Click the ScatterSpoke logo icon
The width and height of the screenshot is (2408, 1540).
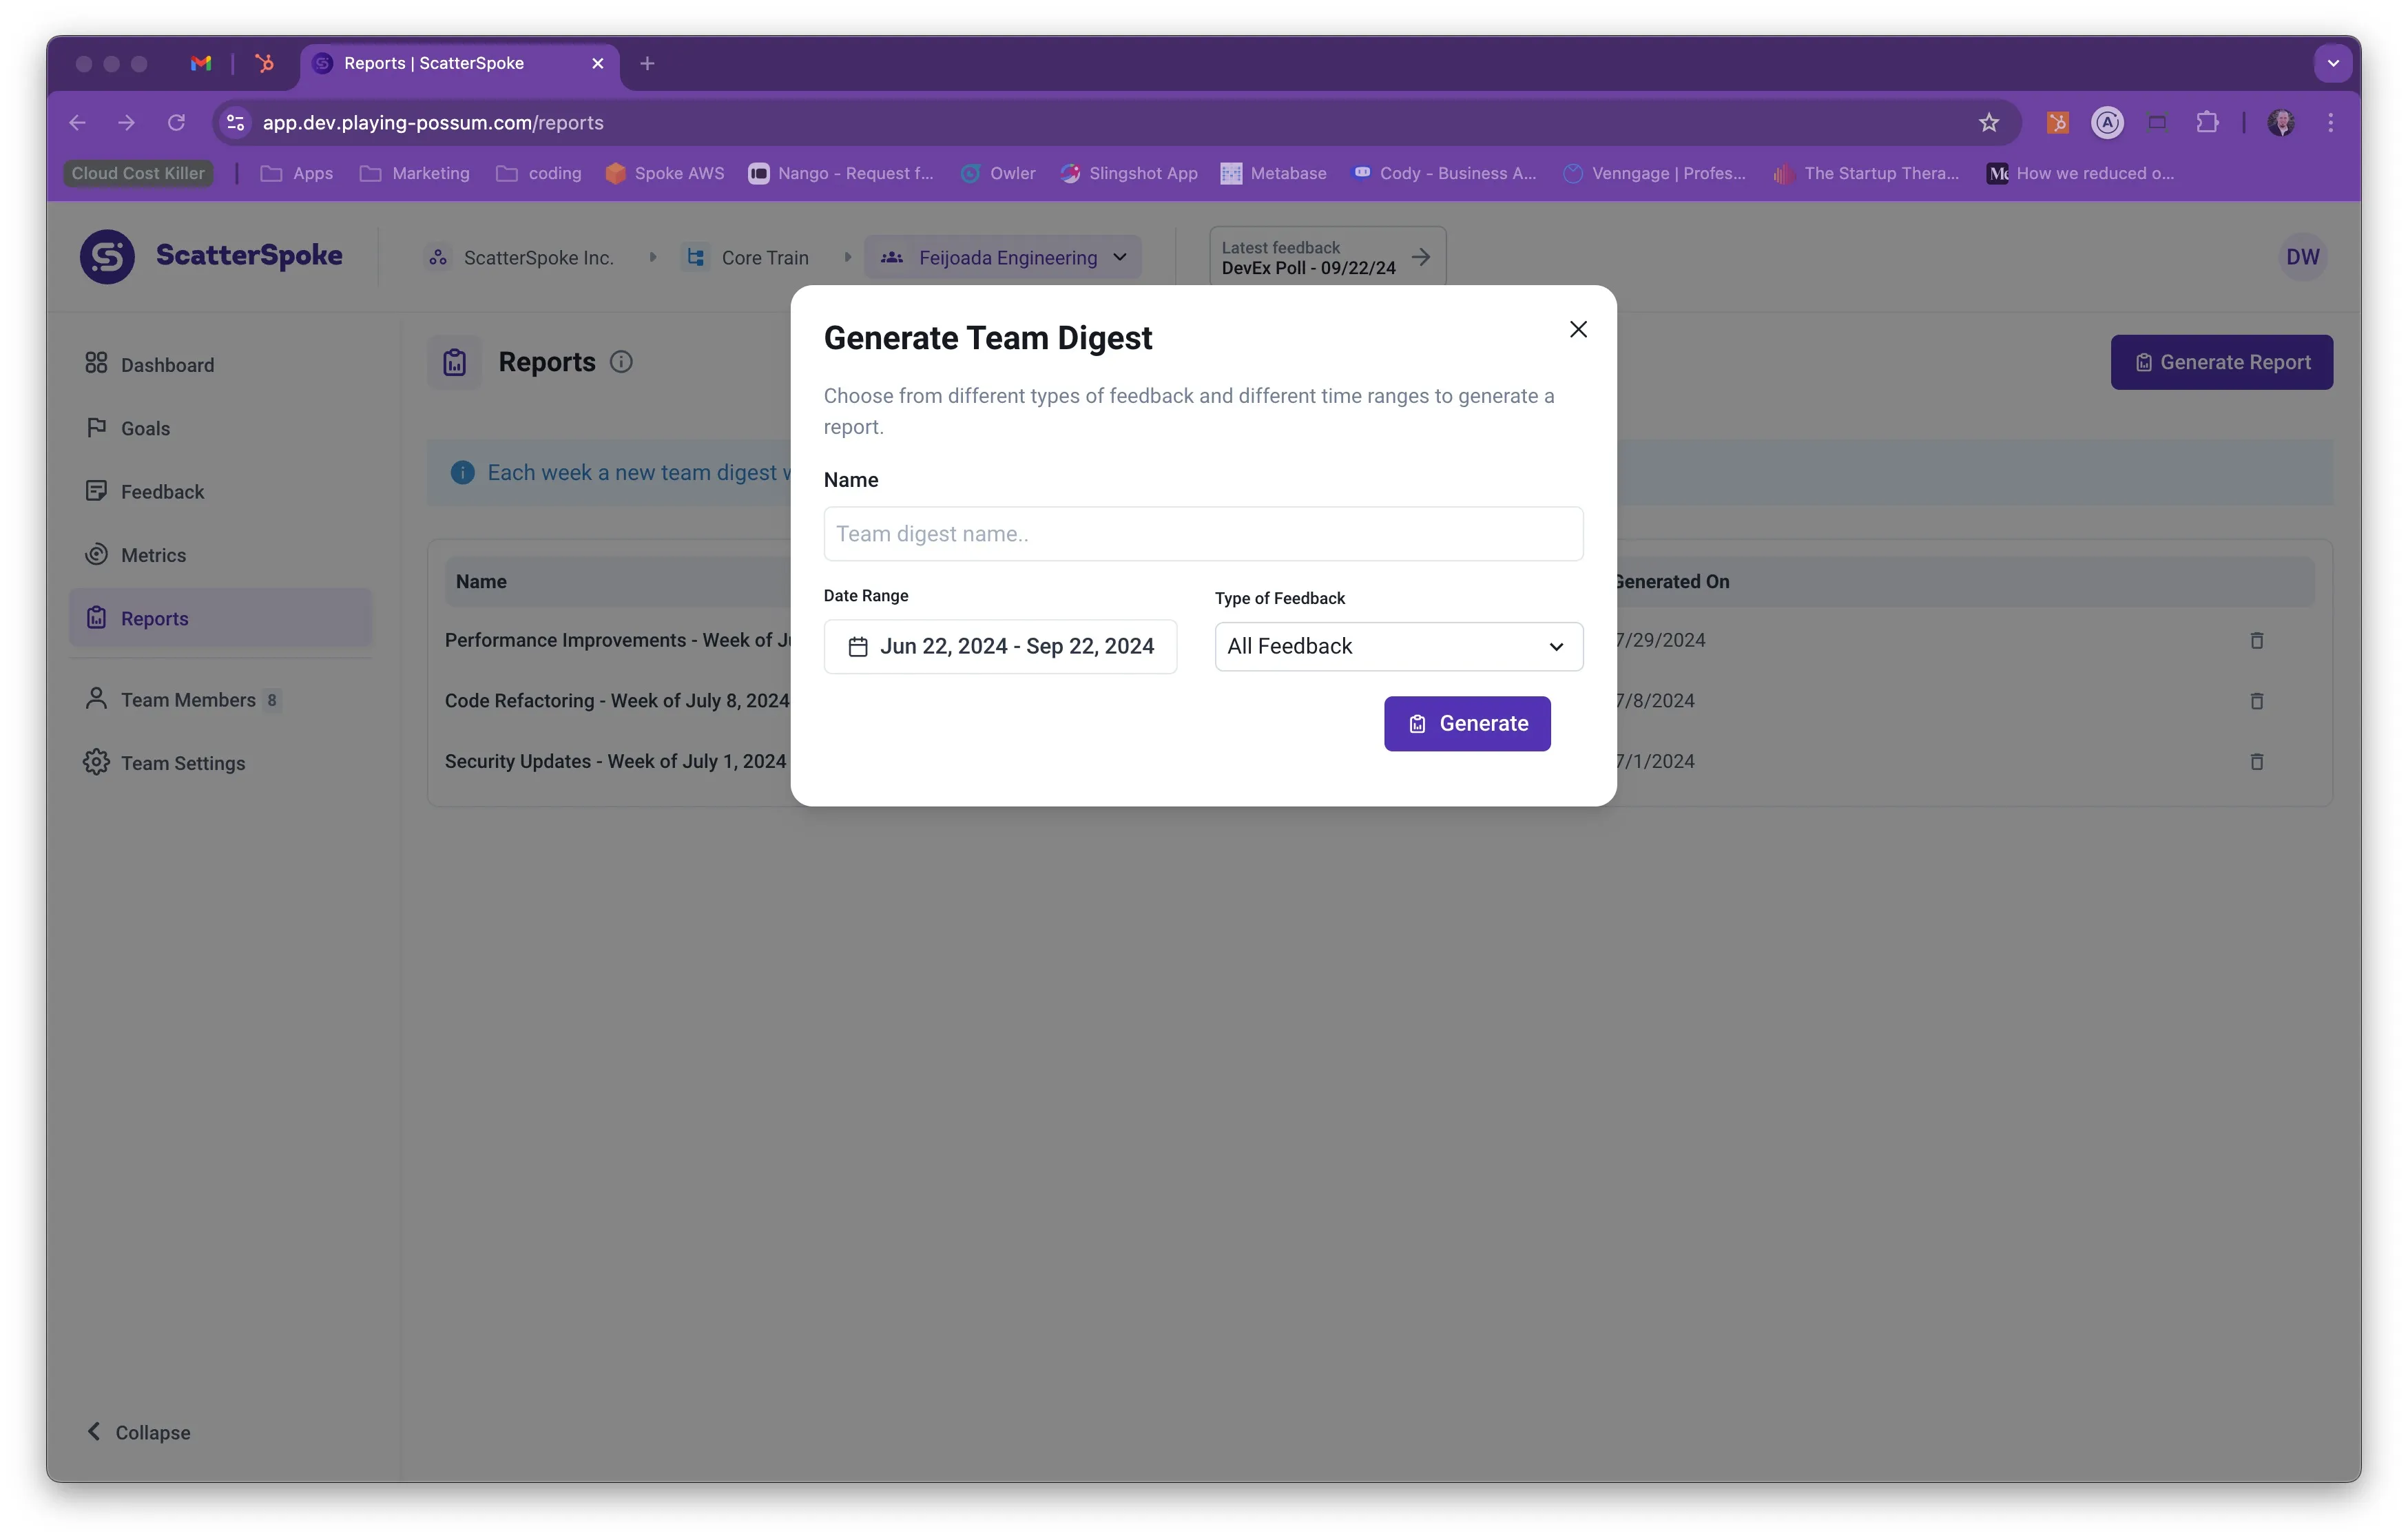click(x=107, y=257)
